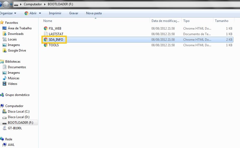Click BOOTLOADER (F:) in the address breadcrumb
The image size is (240, 148).
(x=60, y=4)
